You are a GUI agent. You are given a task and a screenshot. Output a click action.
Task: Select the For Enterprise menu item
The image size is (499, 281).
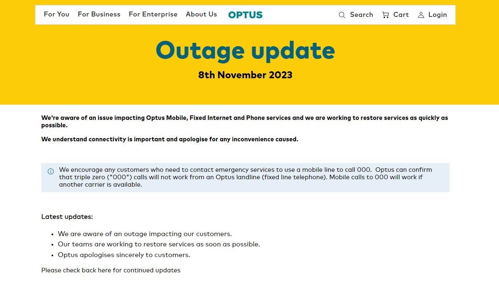[x=153, y=14]
